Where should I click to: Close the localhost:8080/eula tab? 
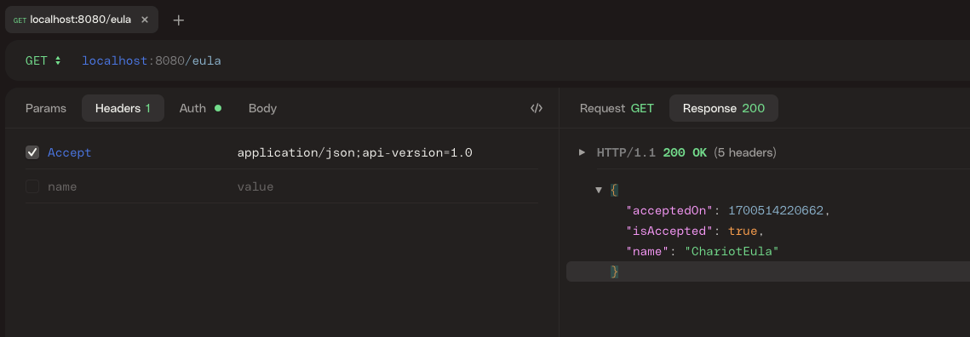coord(145,20)
